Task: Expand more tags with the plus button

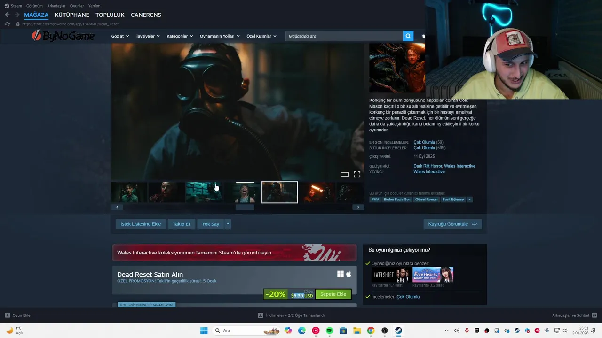Action: pos(469,200)
